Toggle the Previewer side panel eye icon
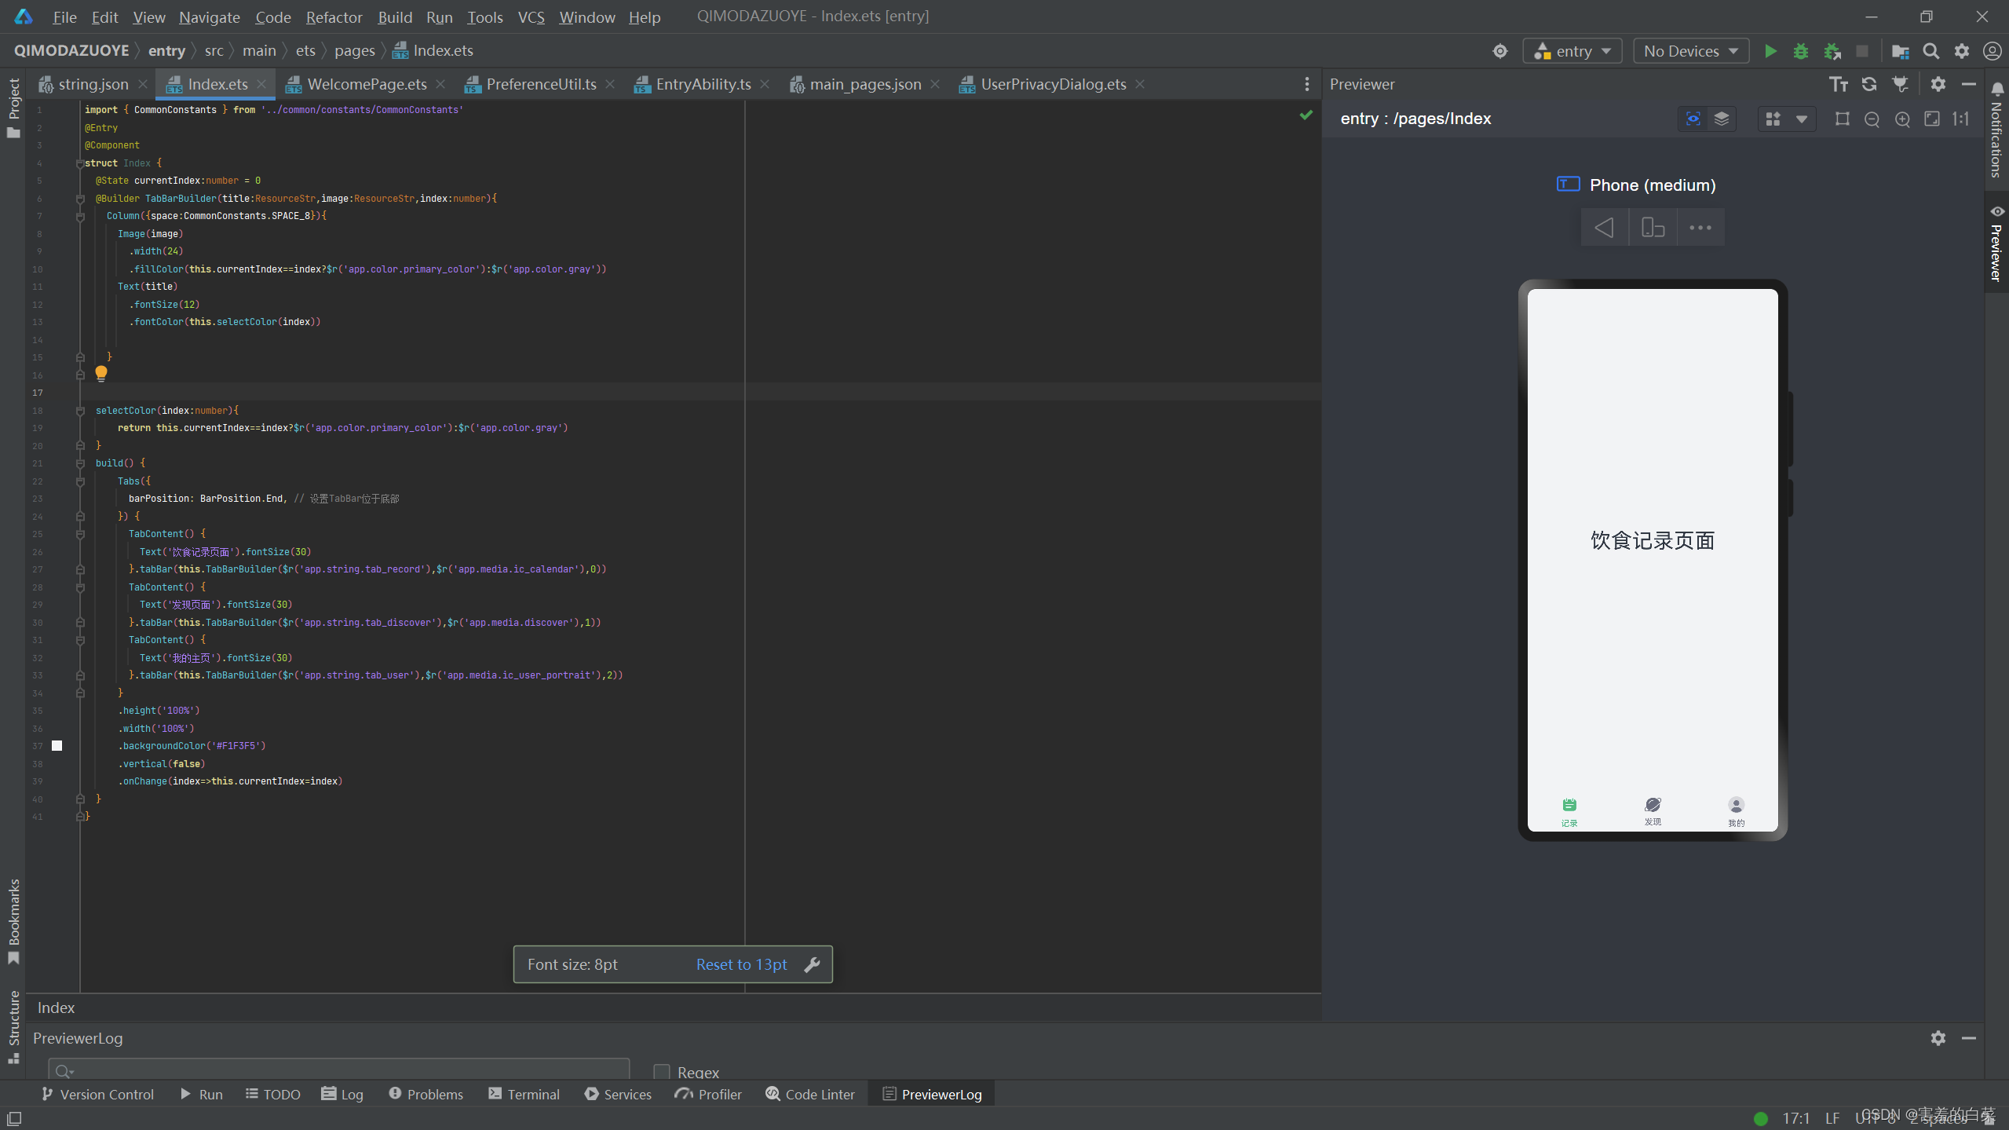Viewport: 2009px width, 1130px height. 1997,211
